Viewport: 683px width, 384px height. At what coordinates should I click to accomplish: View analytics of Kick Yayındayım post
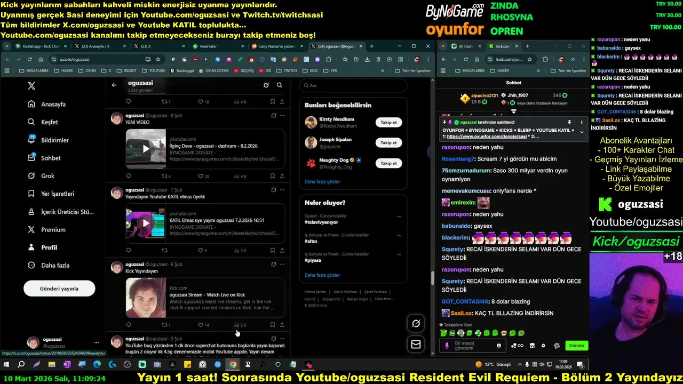[x=240, y=324]
